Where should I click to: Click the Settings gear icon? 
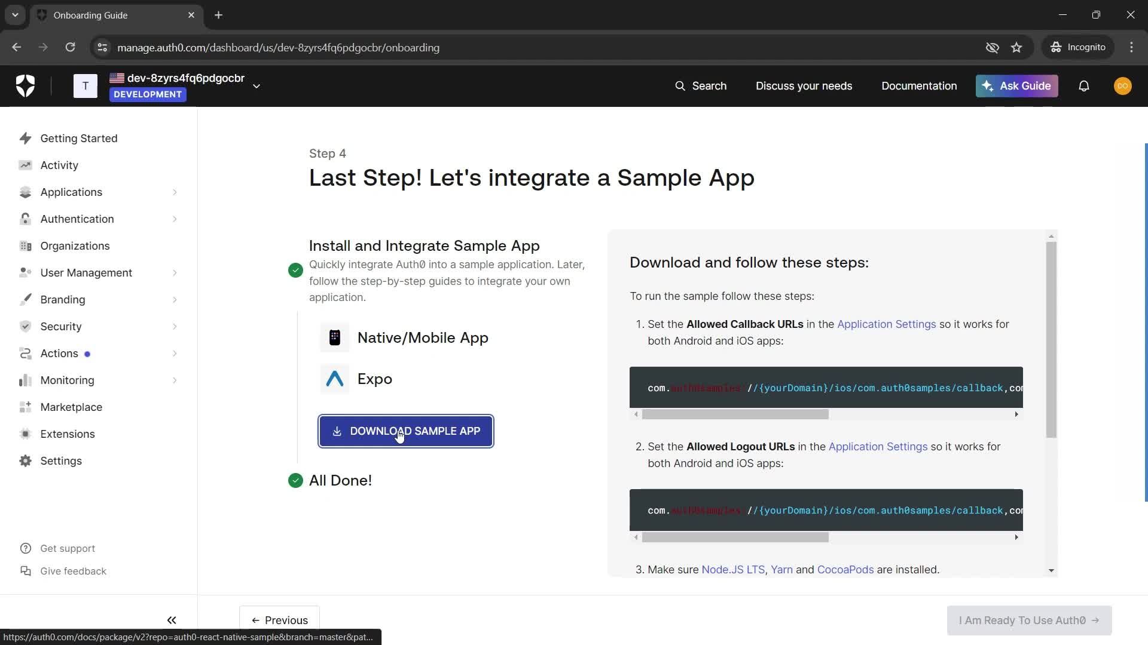[25, 461]
